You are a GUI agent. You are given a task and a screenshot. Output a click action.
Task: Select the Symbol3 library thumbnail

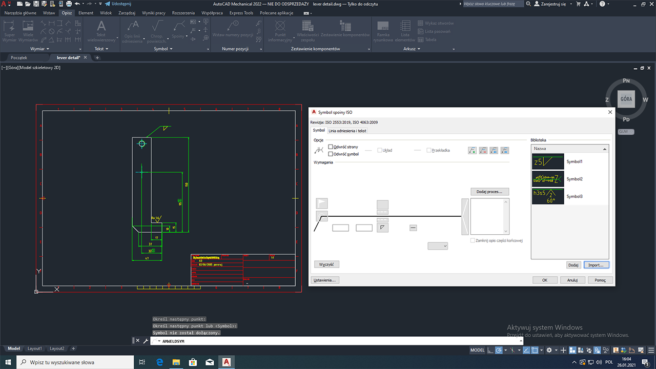click(x=548, y=196)
